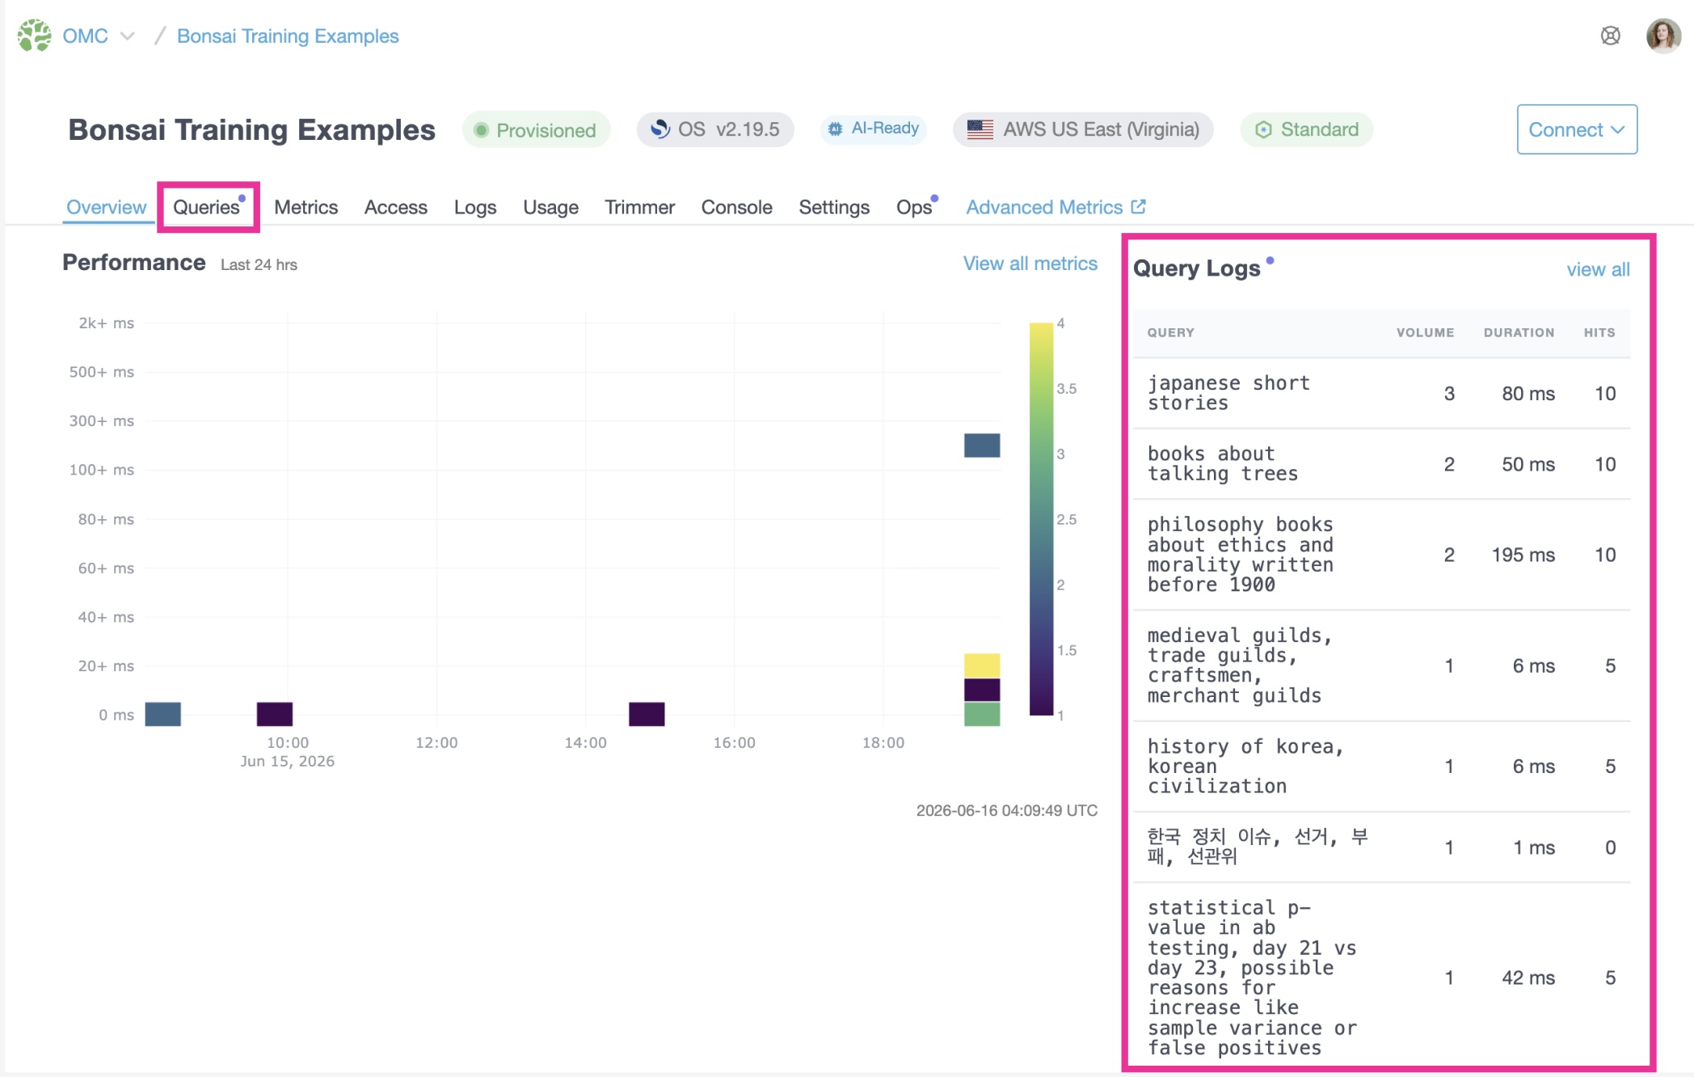Viewport: 1694px width, 1077px height.
Task: Select the statistical p-value query row
Action: 1381,978
